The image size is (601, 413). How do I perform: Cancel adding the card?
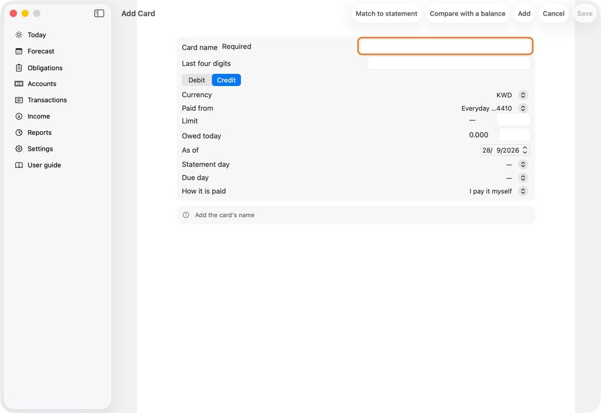click(554, 13)
